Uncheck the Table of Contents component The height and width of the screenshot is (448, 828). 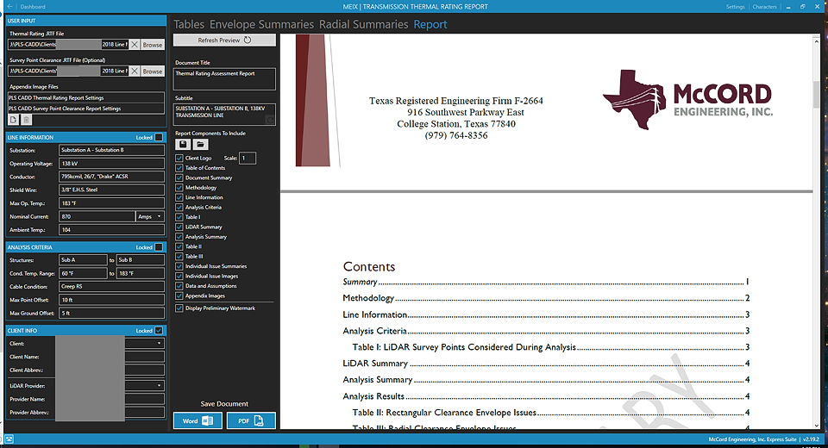(179, 168)
